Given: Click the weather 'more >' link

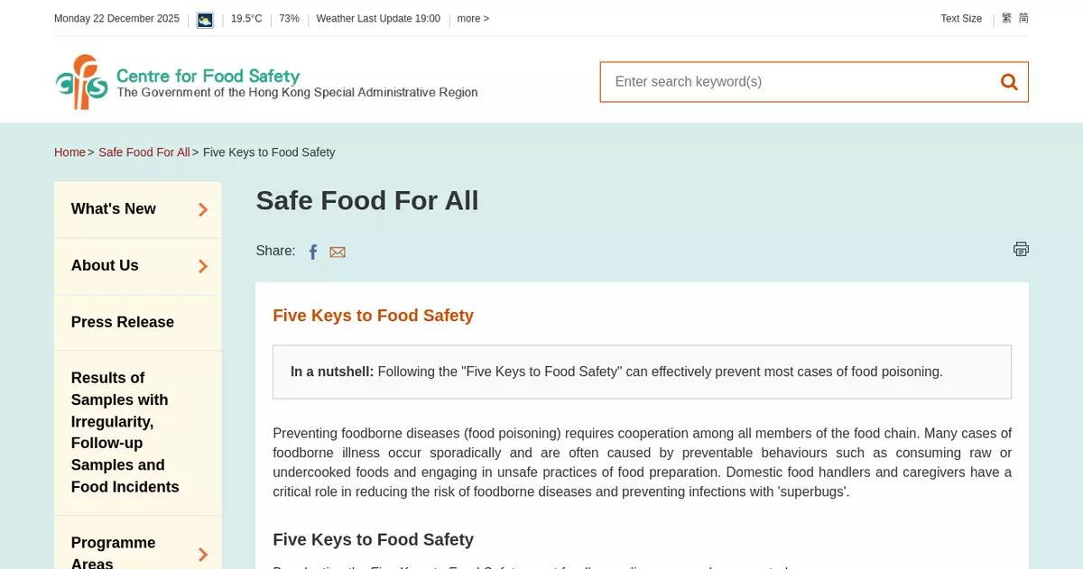Looking at the screenshot, I should (x=473, y=19).
